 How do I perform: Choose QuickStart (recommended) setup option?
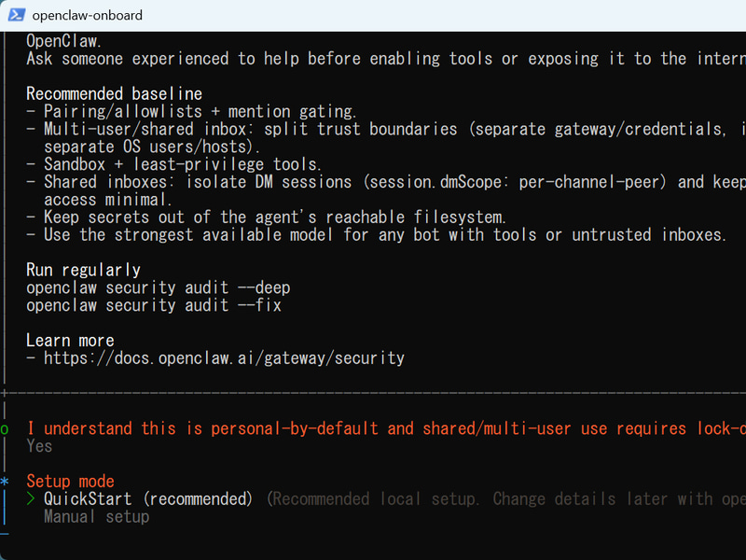[148, 499]
